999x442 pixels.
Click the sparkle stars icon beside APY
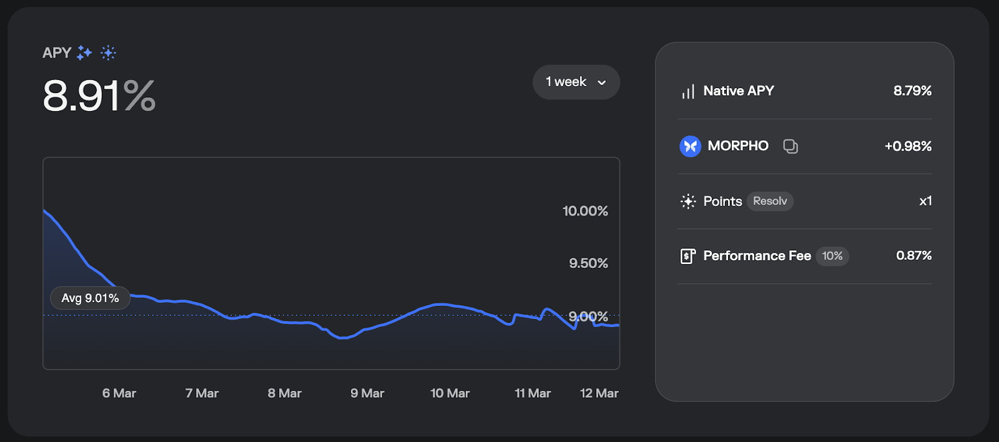click(84, 53)
